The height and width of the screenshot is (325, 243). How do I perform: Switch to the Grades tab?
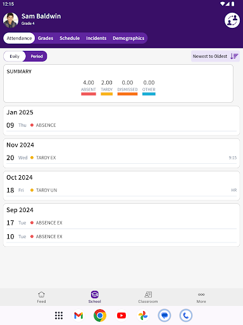(46, 38)
